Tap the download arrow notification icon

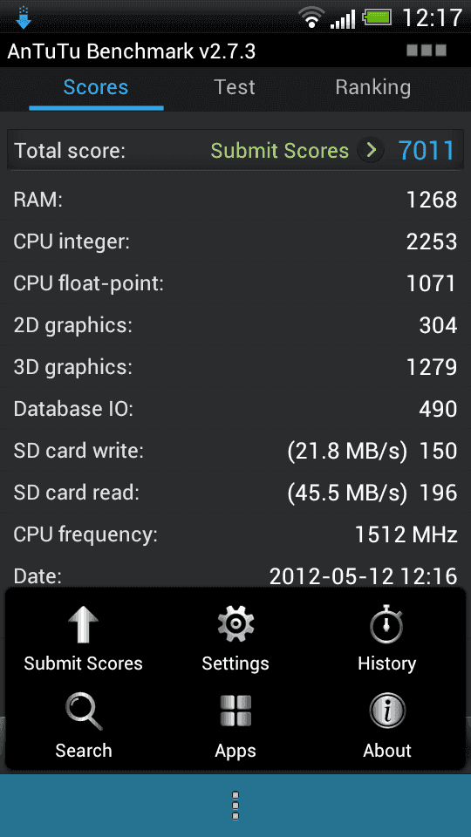coord(24,17)
